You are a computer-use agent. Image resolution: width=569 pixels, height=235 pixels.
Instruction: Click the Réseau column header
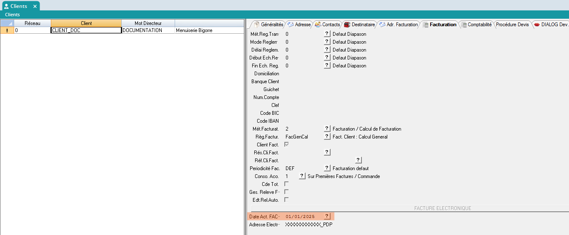point(33,23)
